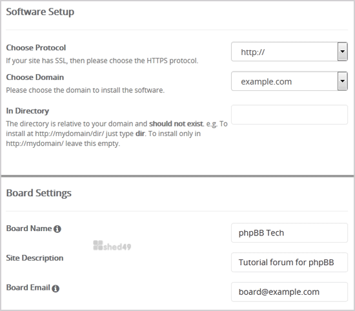This screenshot has width=355, height=311.
Task: Click the Choose Domain label
Action: 35,77
